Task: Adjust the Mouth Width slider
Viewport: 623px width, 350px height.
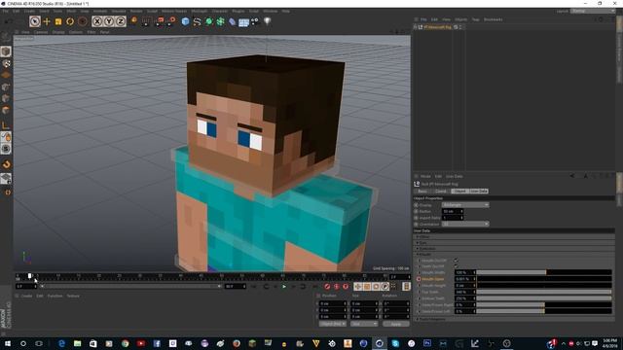Action: pyautogui.click(x=544, y=272)
